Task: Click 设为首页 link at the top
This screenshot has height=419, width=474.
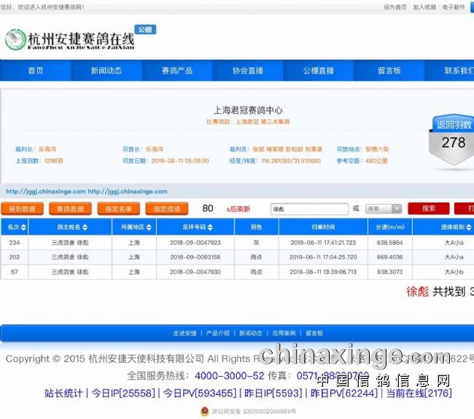Action: coord(395,7)
